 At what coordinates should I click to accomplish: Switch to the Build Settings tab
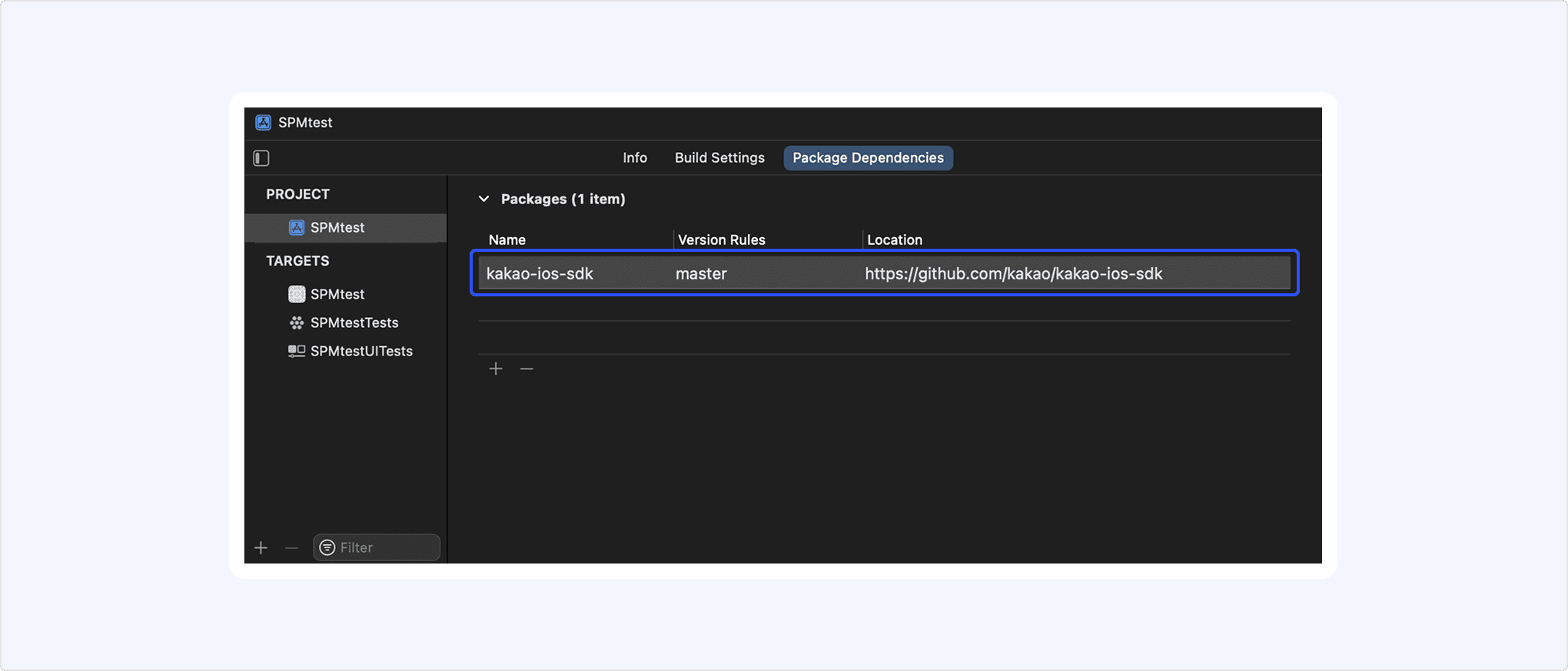(719, 158)
